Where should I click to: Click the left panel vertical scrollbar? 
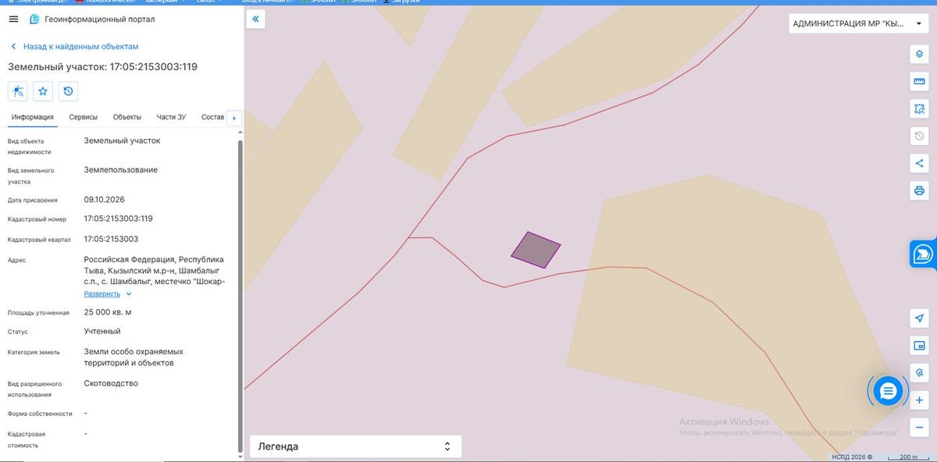240,295
